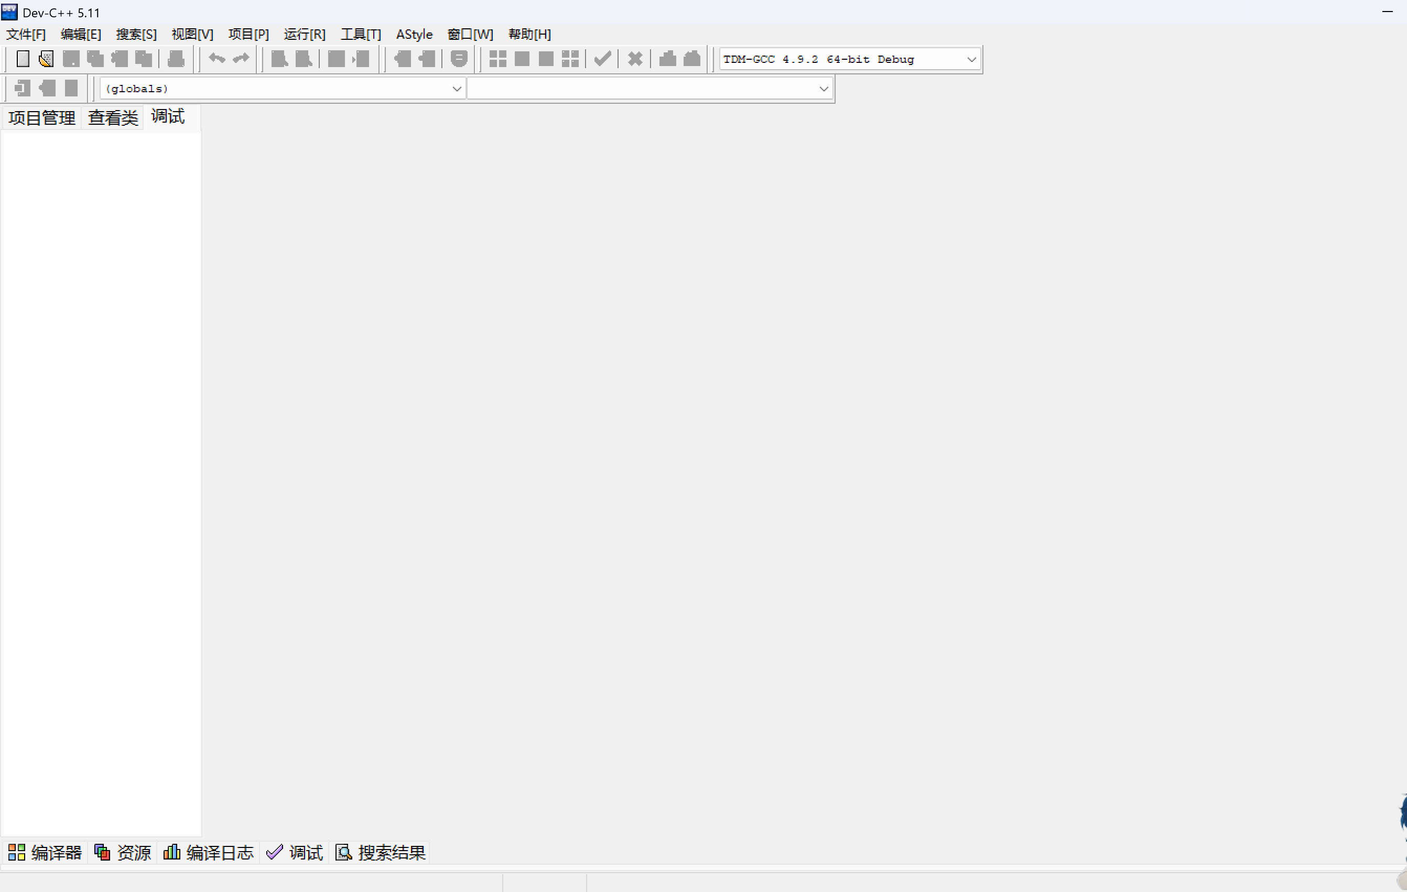Open the 搜索[S] menu
This screenshot has width=1407, height=892.
tap(137, 35)
